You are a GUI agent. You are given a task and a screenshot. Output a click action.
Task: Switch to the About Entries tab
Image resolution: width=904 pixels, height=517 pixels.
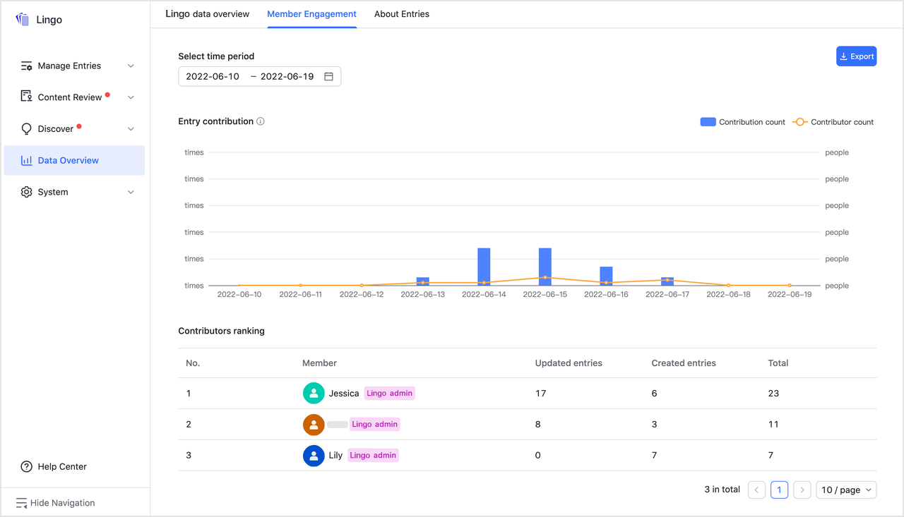[x=401, y=13]
